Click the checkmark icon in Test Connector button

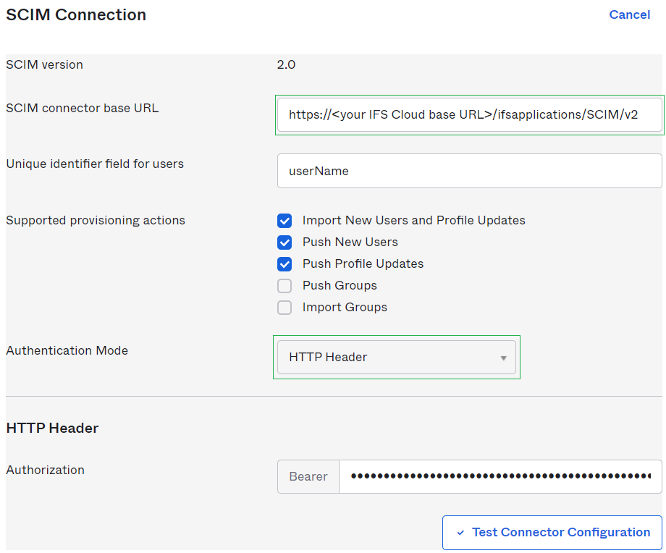coord(460,533)
